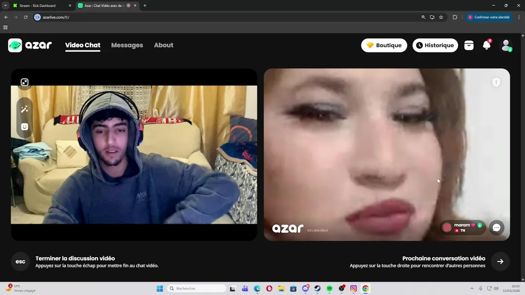Open the browser extensions menu

[x=455, y=17]
